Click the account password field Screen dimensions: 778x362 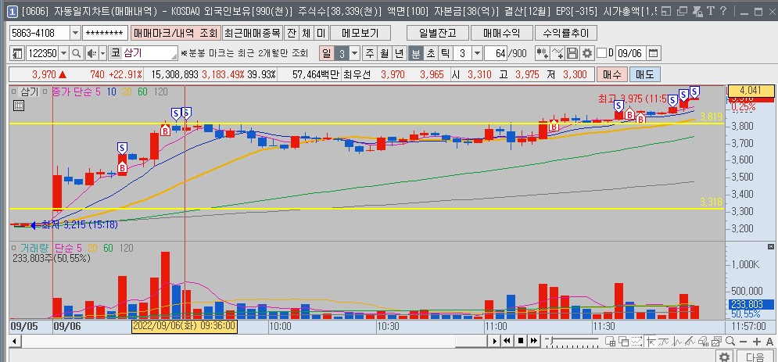coord(105,33)
